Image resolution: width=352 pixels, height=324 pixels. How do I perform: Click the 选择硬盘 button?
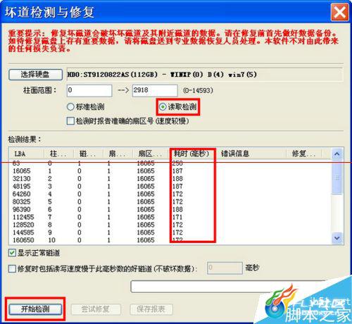pos(35,75)
